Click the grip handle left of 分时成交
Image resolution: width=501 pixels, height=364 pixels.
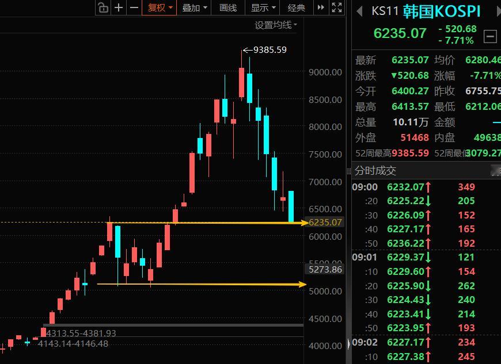(349, 171)
